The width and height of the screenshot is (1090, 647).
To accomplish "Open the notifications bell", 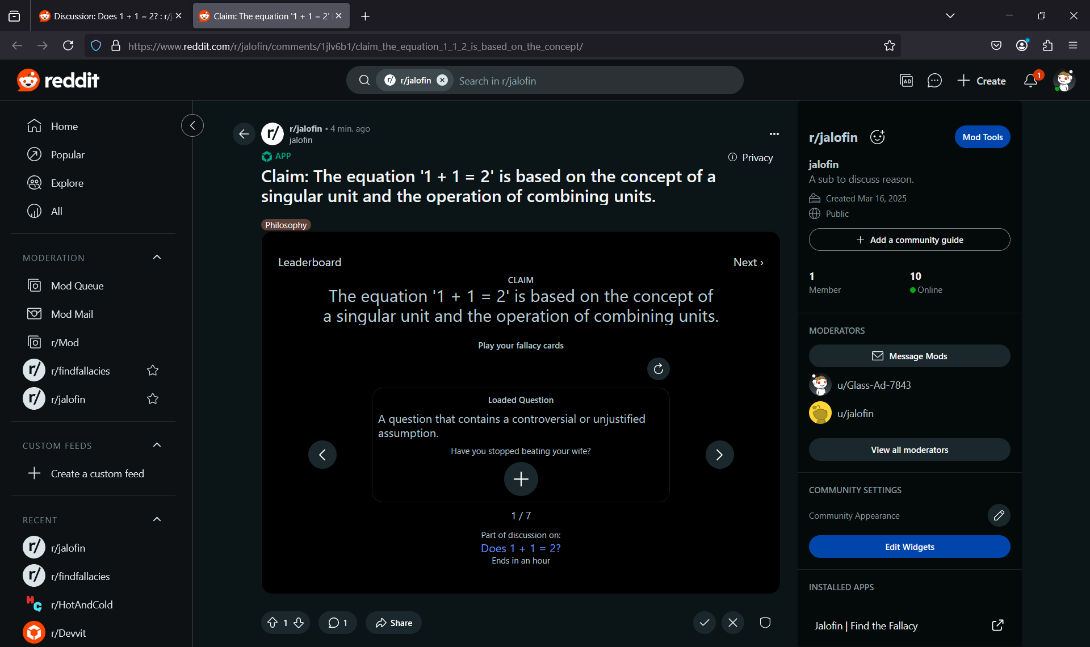I will 1030,81.
